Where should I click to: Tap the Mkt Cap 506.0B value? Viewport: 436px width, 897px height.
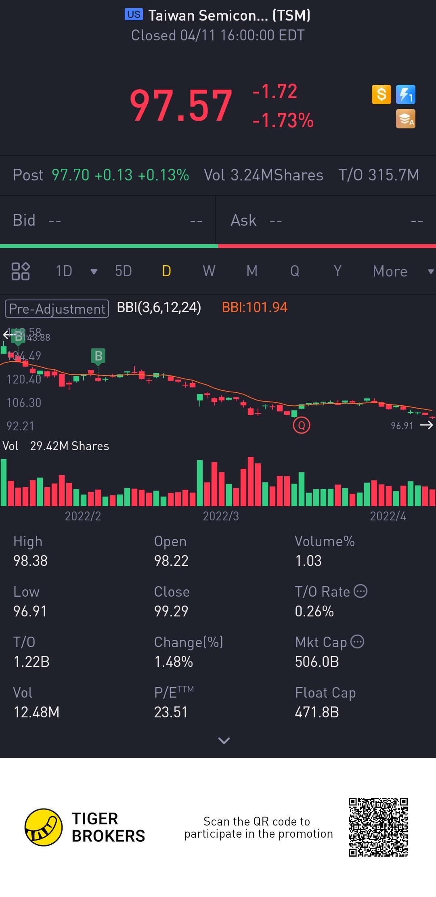click(317, 662)
